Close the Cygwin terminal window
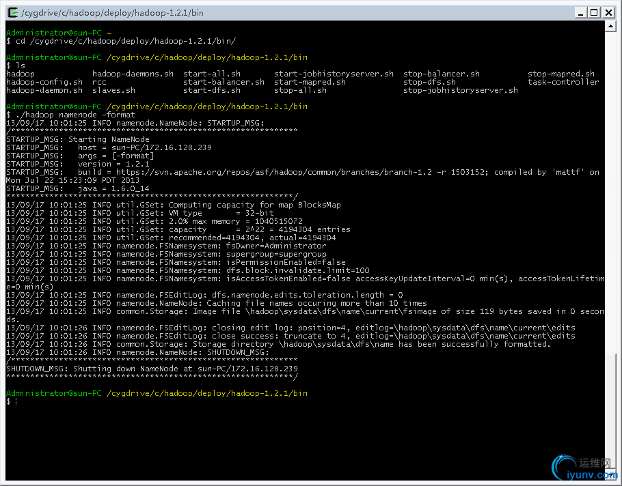The image size is (622, 486). (x=608, y=13)
